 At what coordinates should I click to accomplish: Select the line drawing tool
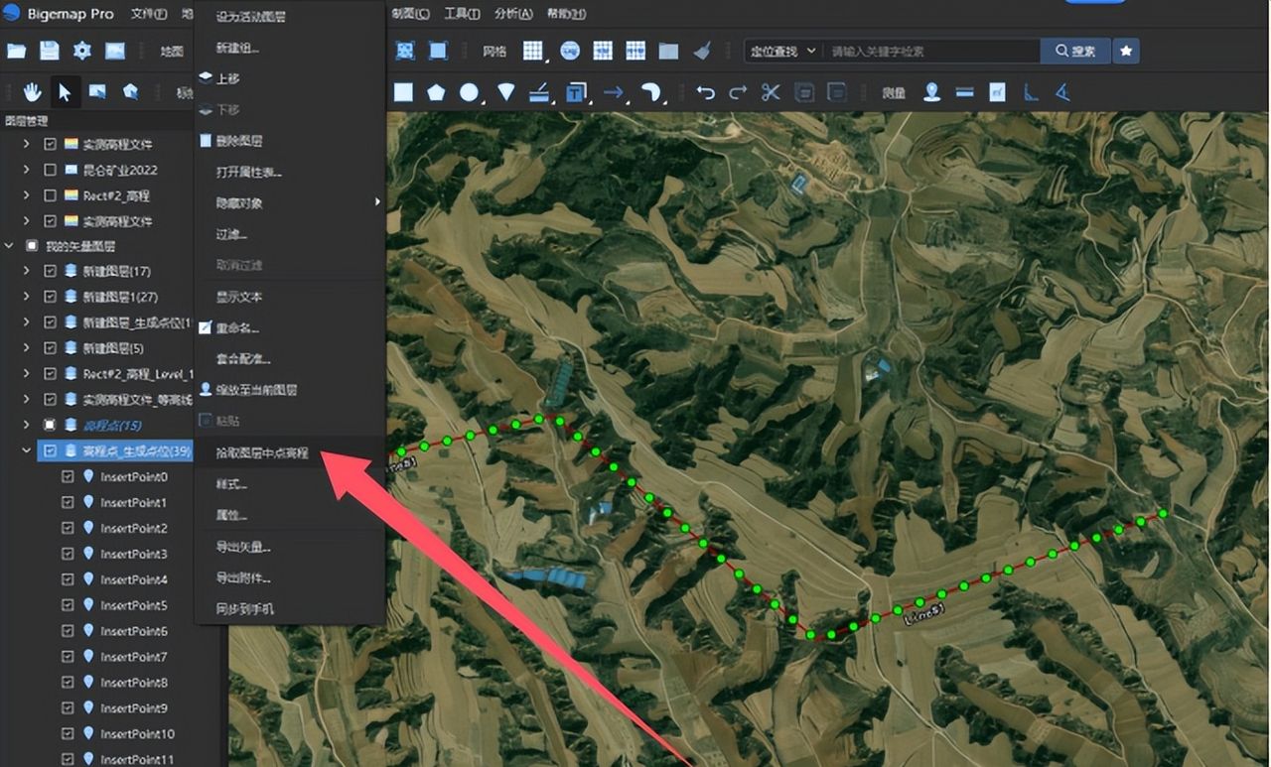tap(539, 92)
